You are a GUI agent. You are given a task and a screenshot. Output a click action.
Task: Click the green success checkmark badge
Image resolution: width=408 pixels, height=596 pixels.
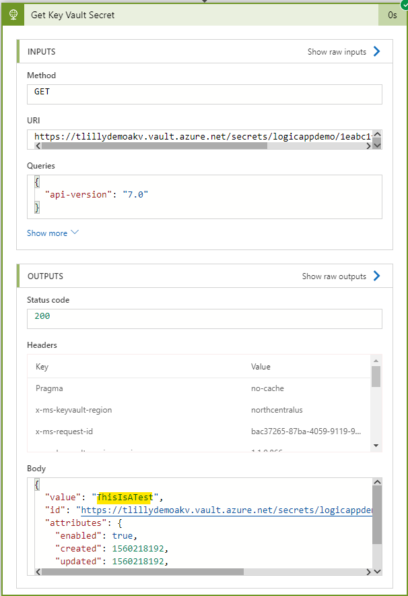click(x=405, y=4)
